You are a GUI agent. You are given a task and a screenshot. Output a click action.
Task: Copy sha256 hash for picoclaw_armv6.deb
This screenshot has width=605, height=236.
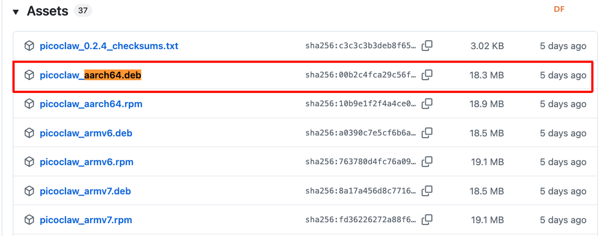[427, 133]
